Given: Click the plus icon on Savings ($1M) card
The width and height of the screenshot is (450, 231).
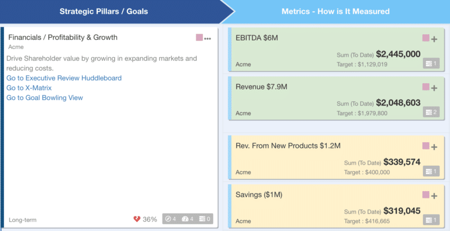Looking at the screenshot, I should [x=434, y=196].
